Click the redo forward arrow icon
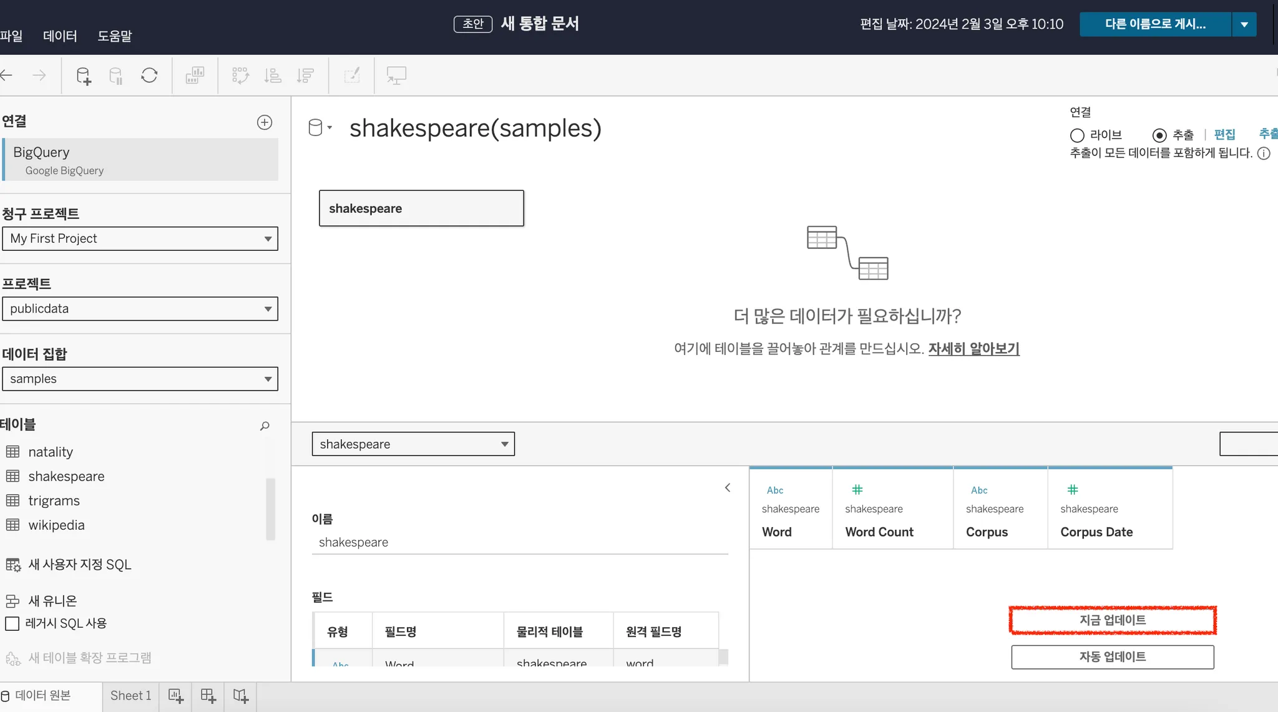The height and width of the screenshot is (712, 1278). click(x=39, y=76)
